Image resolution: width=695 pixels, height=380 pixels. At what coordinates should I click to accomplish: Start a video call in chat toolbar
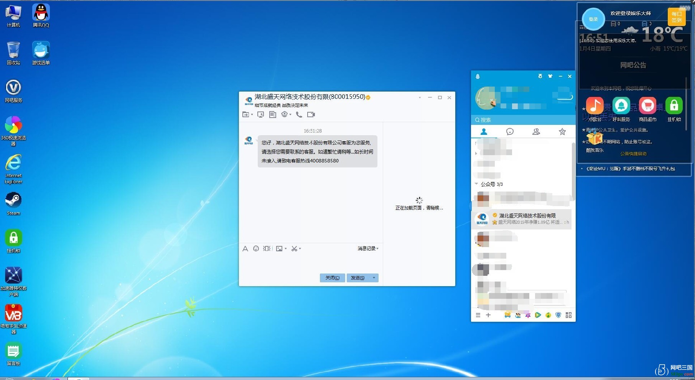[x=311, y=115]
